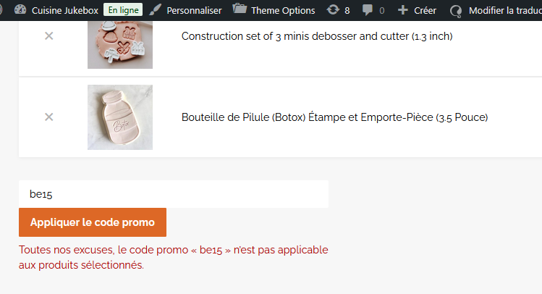Focus the promo code field containing be15
The height and width of the screenshot is (294, 542).
[174, 194]
